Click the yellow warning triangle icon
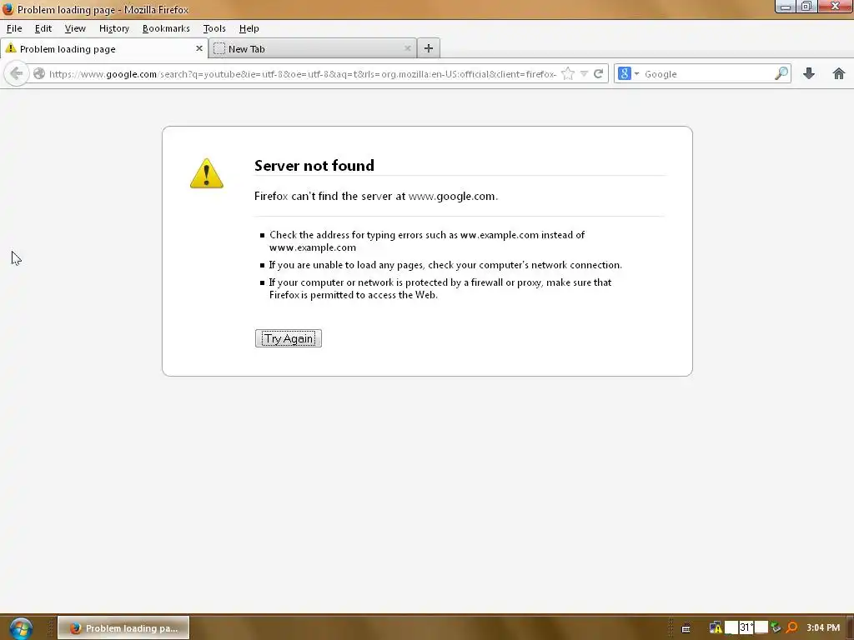 [207, 173]
